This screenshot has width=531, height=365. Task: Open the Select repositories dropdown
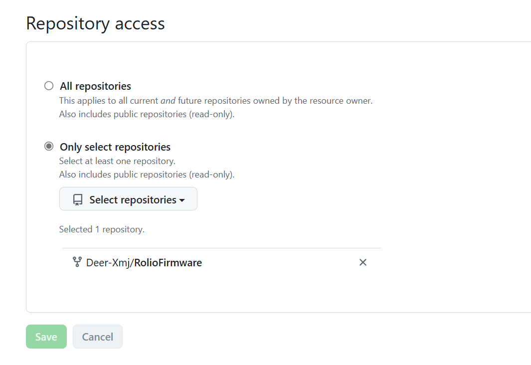(x=128, y=199)
